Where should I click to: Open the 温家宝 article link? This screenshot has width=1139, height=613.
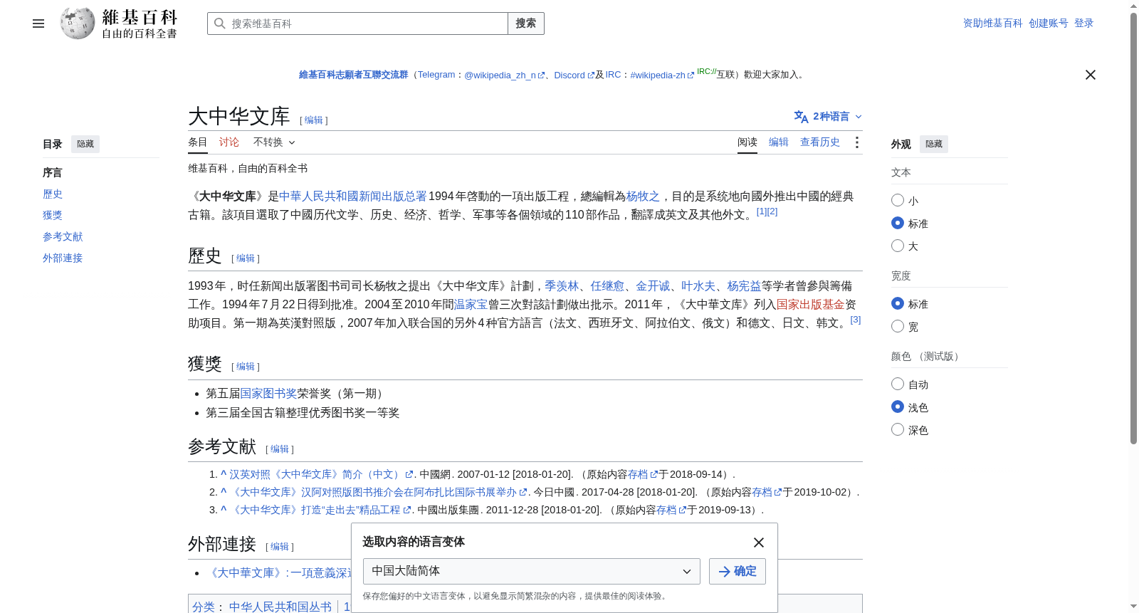point(471,305)
